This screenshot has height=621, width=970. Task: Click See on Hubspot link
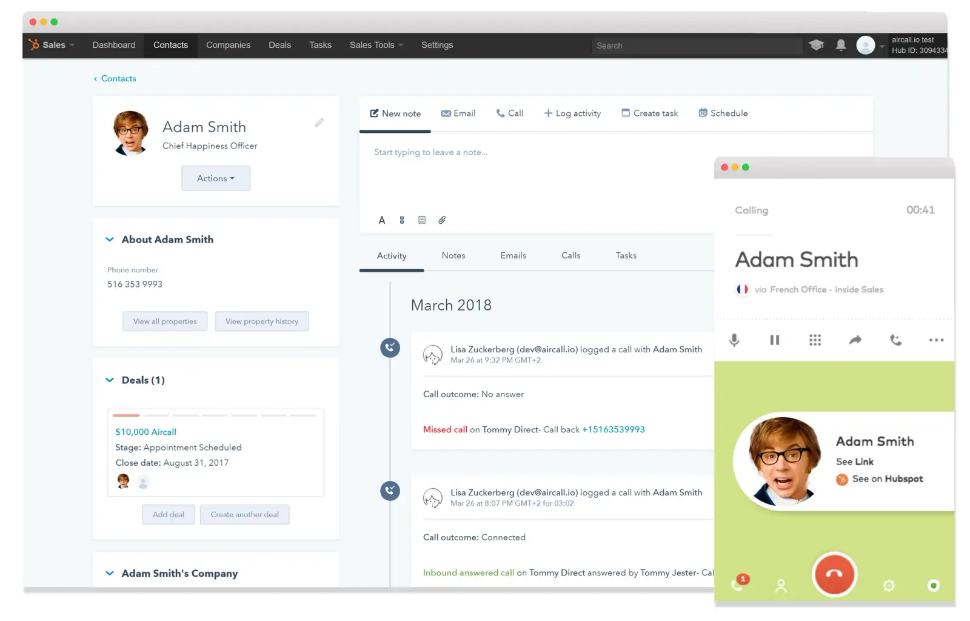pyautogui.click(x=887, y=479)
